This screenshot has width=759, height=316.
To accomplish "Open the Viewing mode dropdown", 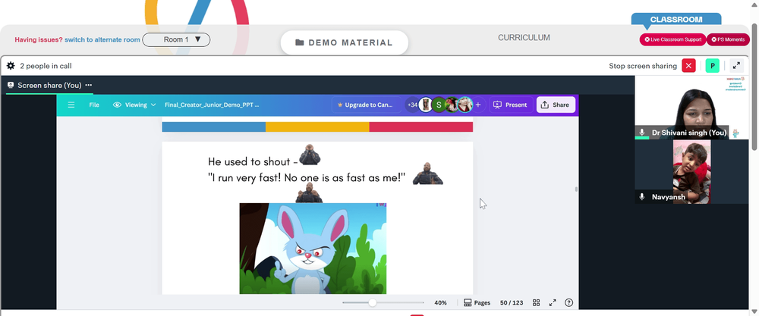I will (x=134, y=105).
